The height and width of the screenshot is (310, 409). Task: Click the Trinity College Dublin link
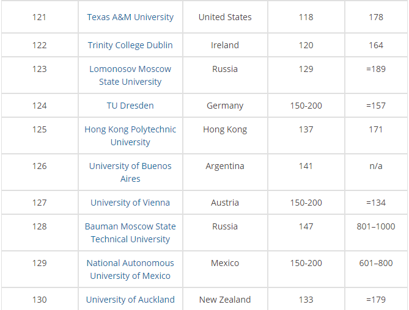click(x=130, y=45)
